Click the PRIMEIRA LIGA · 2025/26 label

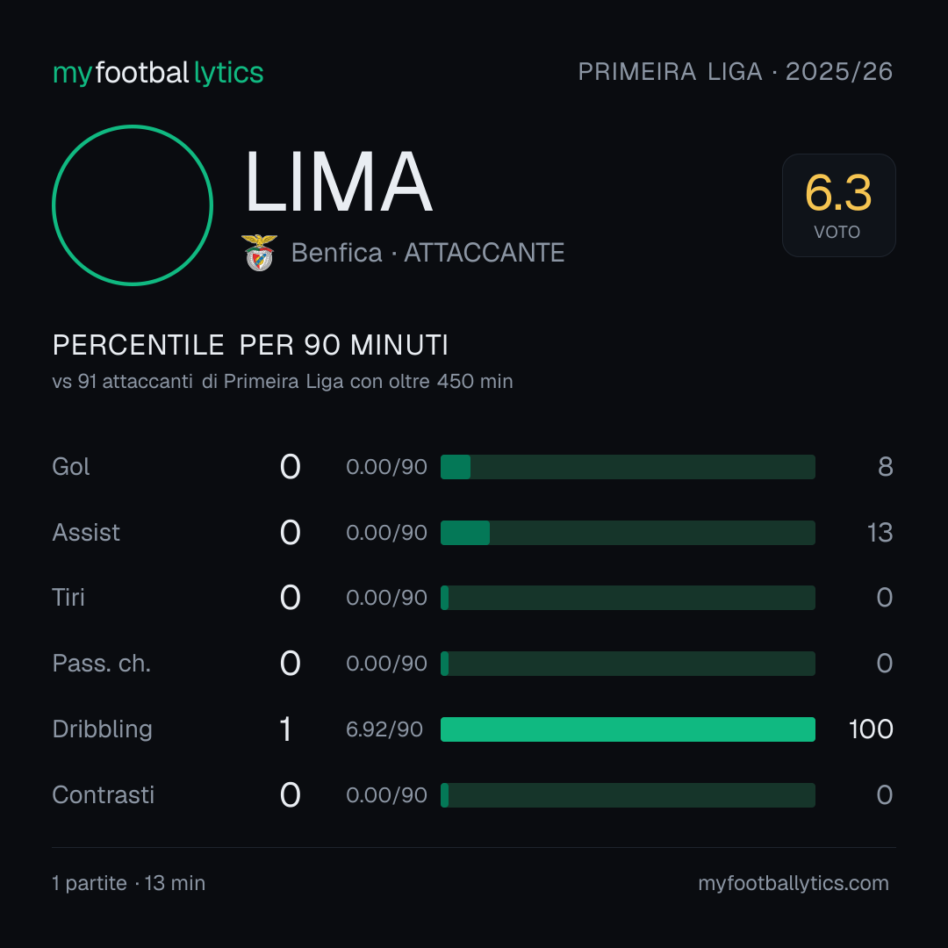point(736,71)
